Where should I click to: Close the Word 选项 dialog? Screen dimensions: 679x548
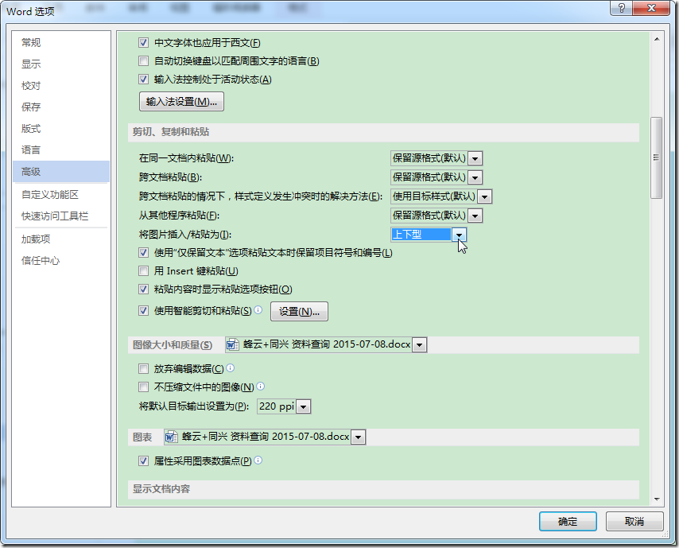651,8
